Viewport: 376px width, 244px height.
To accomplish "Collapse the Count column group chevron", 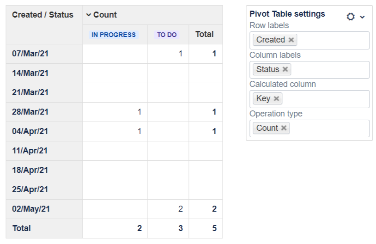I will click(89, 15).
